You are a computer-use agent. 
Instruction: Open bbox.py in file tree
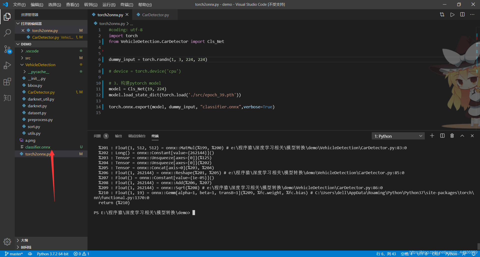pos(51,85)
